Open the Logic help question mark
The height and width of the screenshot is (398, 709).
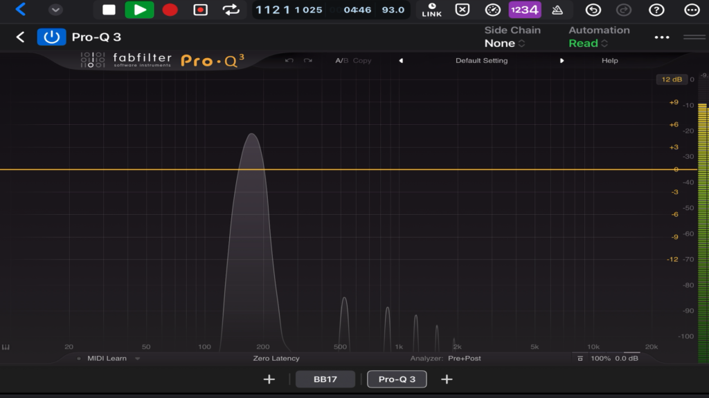(x=657, y=10)
